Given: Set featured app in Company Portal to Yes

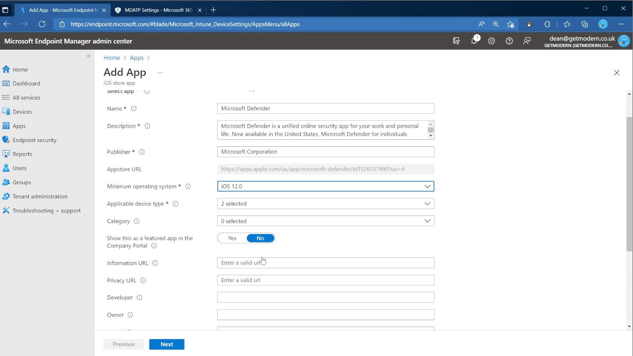Looking at the screenshot, I should pyautogui.click(x=232, y=238).
